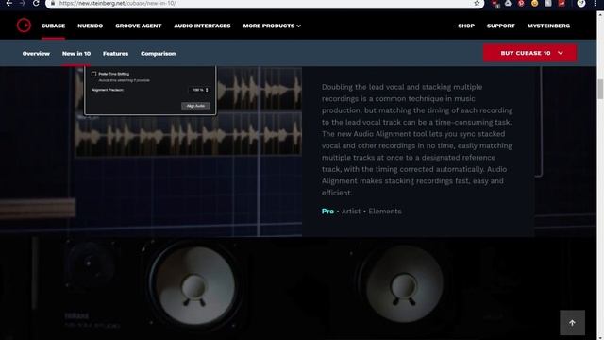This screenshot has width=604, height=340.
Task: Open the Buy Cubase 10 dropdown
Action: click(x=530, y=53)
